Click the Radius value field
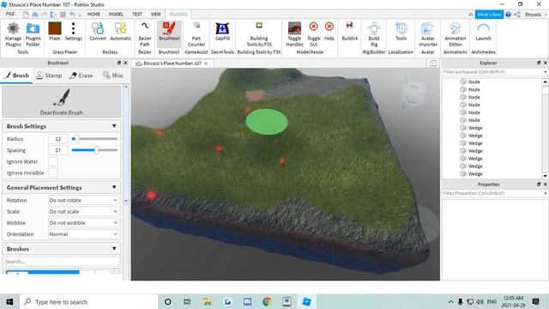The width and height of the screenshot is (549, 309). (58, 139)
